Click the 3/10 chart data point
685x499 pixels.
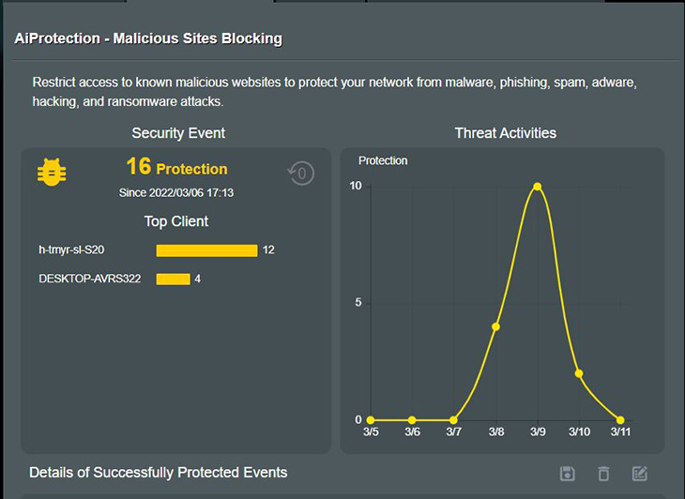coord(579,373)
